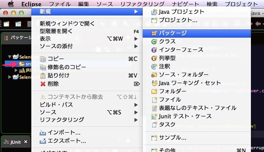Expand the 表示 submenu arrow
This screenshot has height=152, width=264.
(x=136, y=39)
